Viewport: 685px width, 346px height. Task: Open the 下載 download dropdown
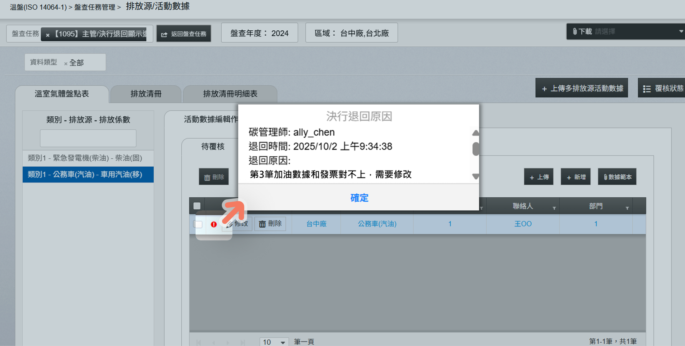(x=625, y=31)
